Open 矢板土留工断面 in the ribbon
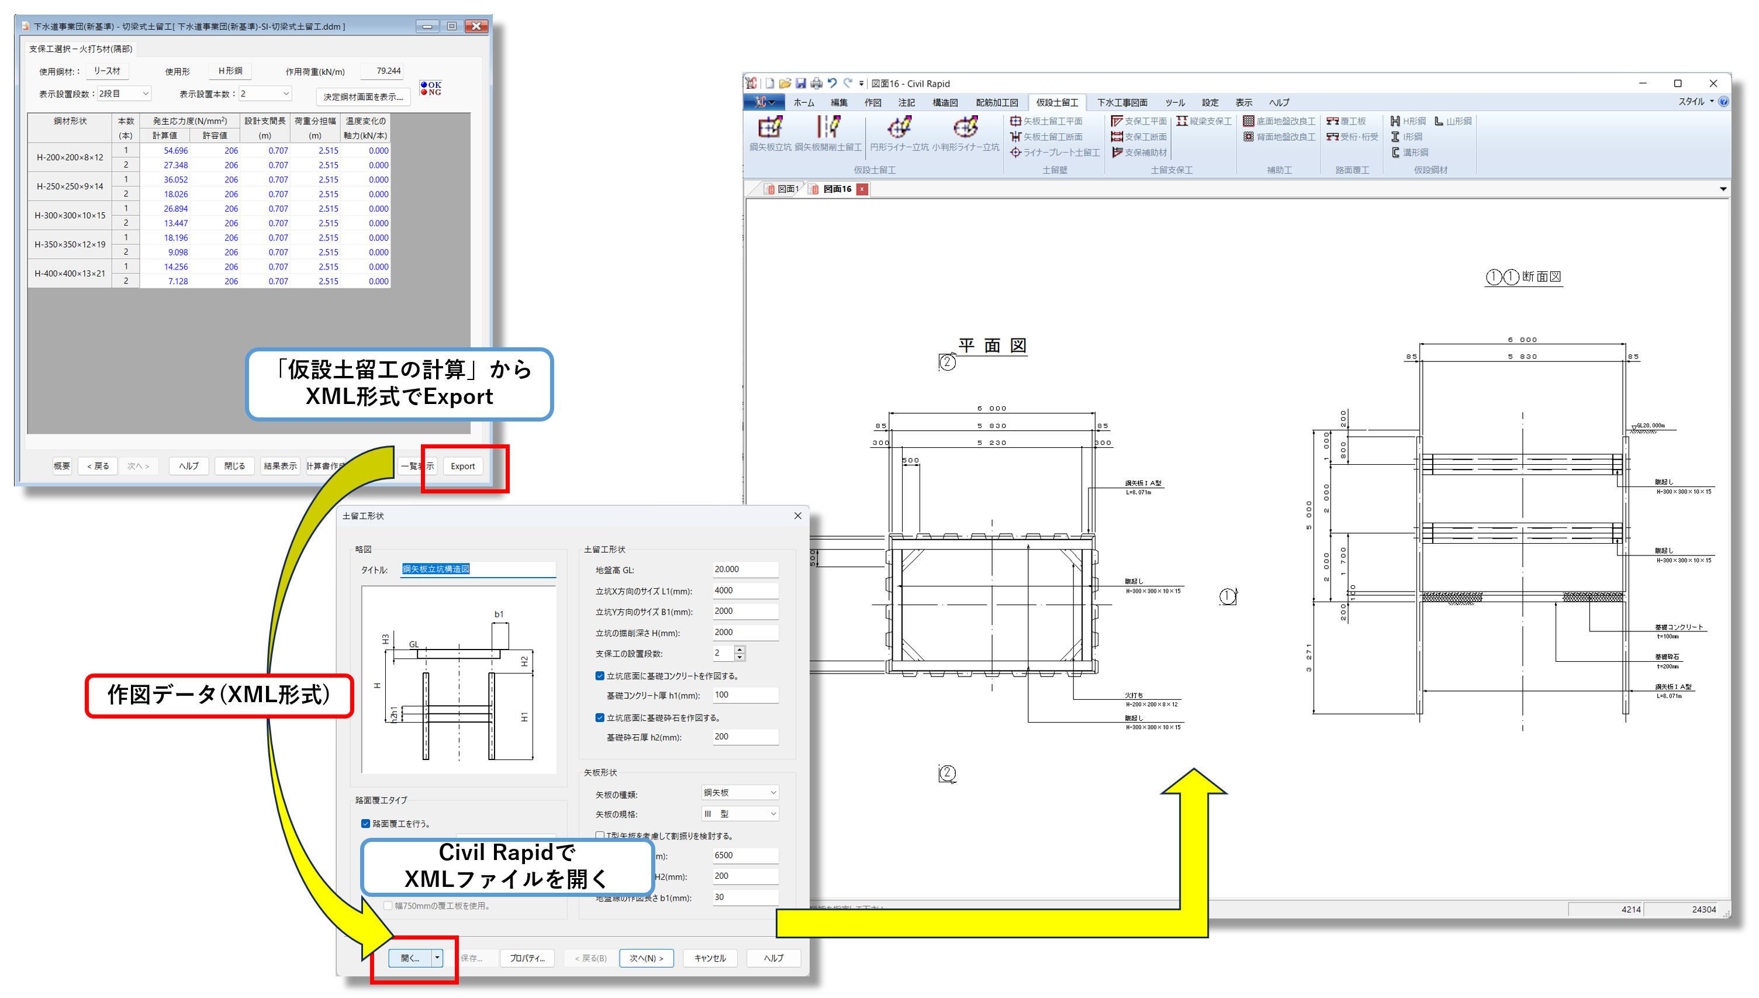1759x998 pixels. point(1046,137)
